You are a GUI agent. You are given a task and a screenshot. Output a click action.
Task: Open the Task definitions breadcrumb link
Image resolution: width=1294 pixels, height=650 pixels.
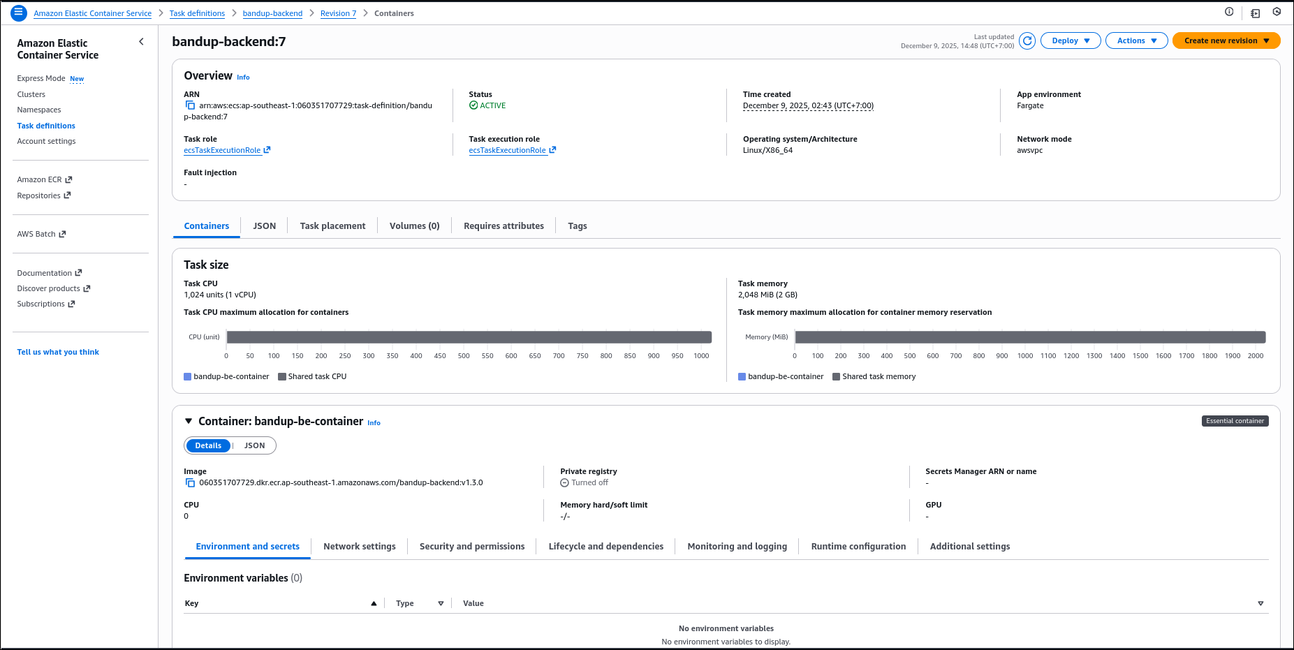tap(197, 13)
